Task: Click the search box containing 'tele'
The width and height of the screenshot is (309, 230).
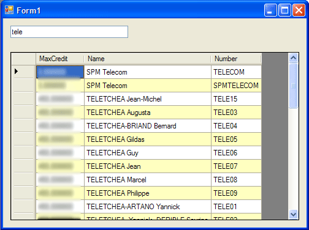Action: [69, 32]
